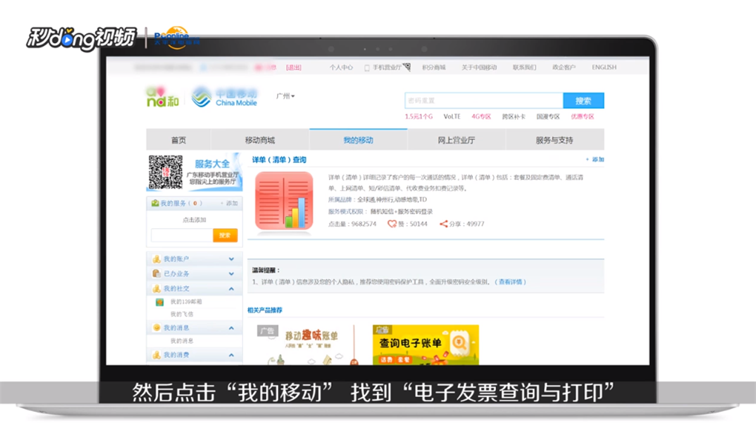Click the 4G专区 hot link
Viewport: 756px width, 423px height.
coord(481,116)
